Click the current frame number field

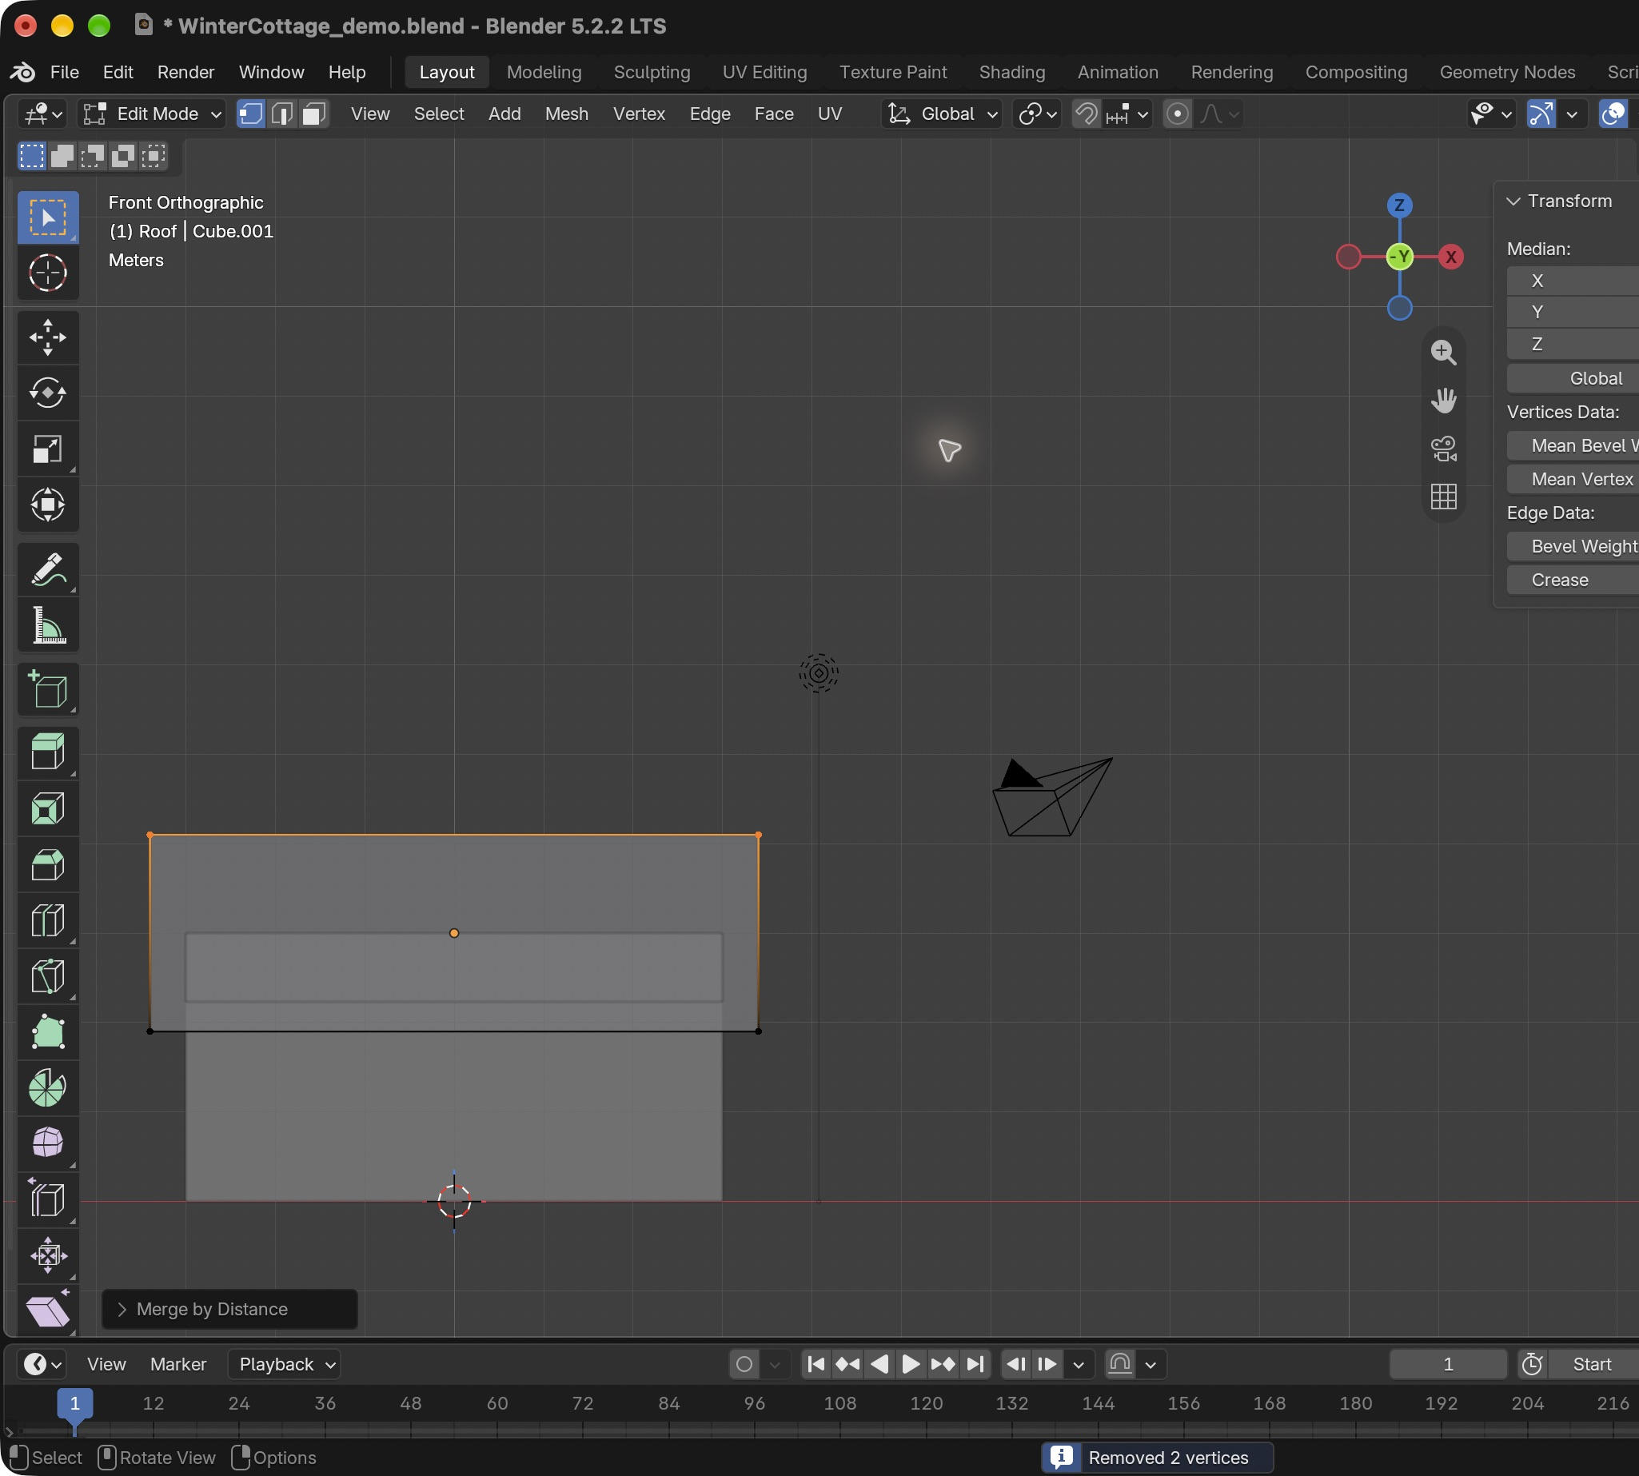[1449, 1364]
